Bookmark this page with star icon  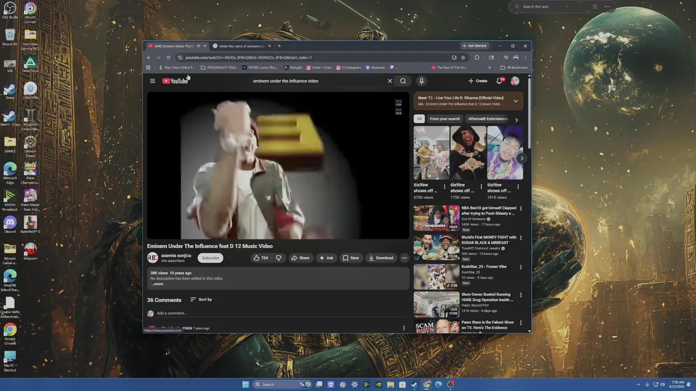pos(463,58)
